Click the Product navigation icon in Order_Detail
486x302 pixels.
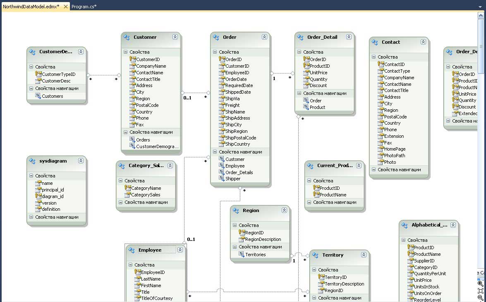(306, 107)
